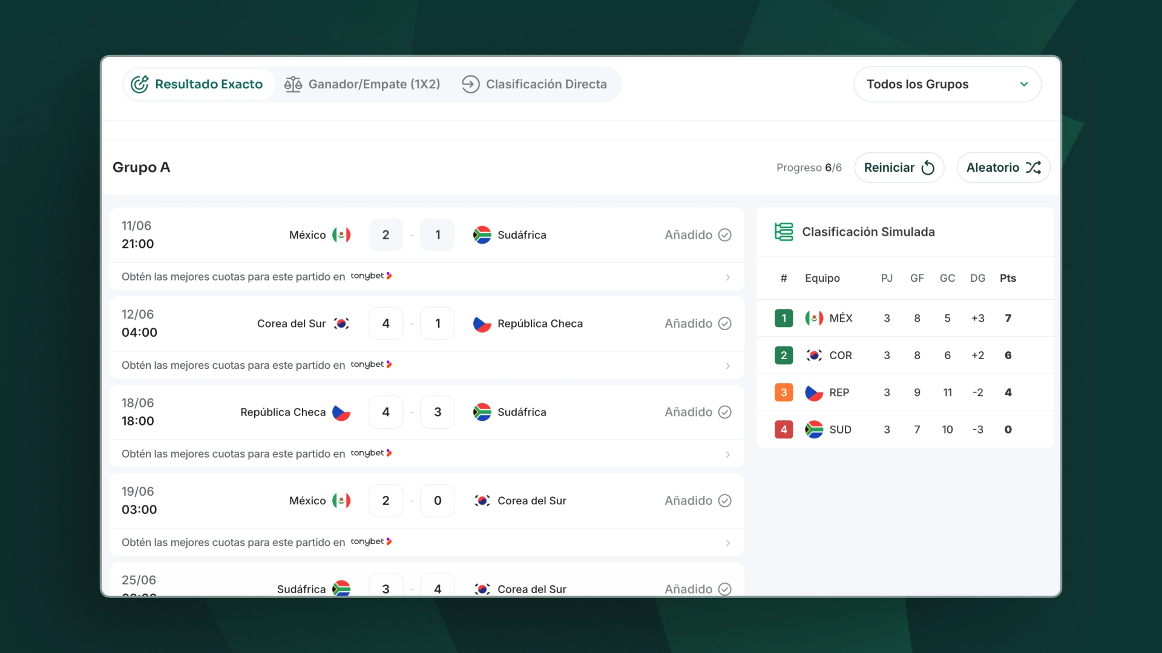Click the Reiniciar button
1162x653 pixels.
[899, 167]
